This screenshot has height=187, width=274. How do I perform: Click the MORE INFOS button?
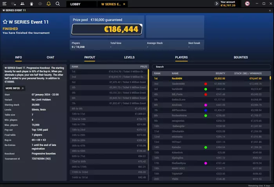(x=15, y=88)
